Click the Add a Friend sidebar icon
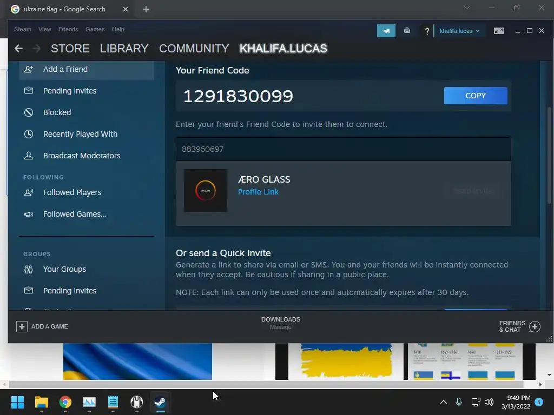Screen dimensions: 554x415 point(29,69)
